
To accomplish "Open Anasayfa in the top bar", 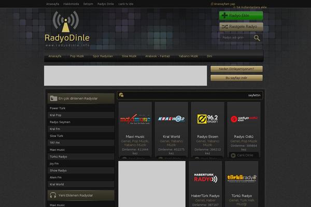I will point(52,4).
